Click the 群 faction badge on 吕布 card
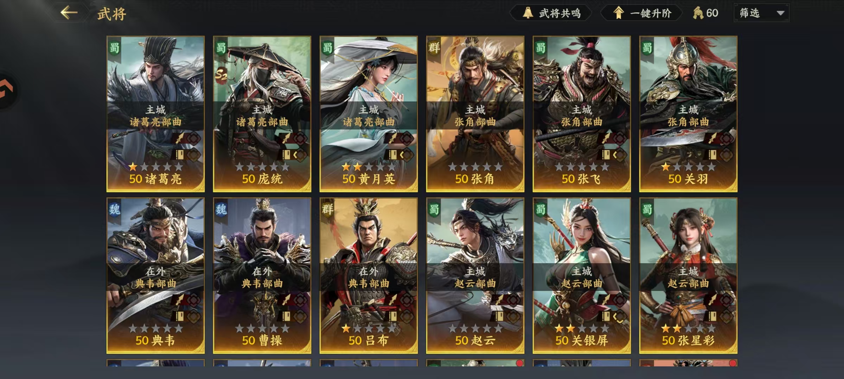The height and width of the screenshot is (379, 844). click(x=327, y=210)
